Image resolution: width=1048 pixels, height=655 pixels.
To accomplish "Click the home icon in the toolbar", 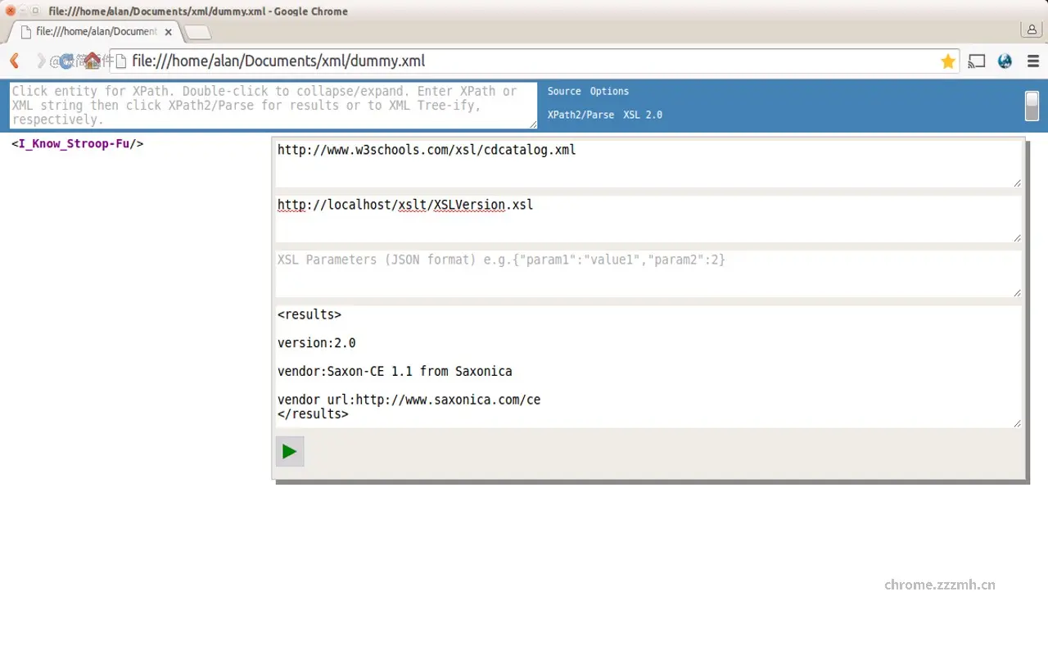I will [x=93, y=61].
